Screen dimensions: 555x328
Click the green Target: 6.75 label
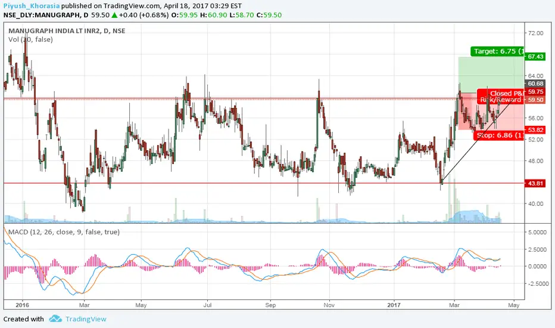[497, 51]
